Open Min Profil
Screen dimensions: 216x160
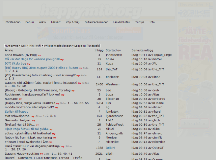[35, 45]
